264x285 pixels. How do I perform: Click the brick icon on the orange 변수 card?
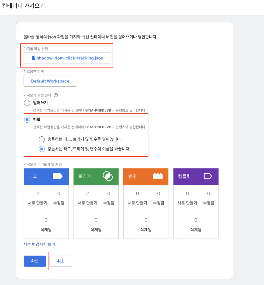click(158, 176)
